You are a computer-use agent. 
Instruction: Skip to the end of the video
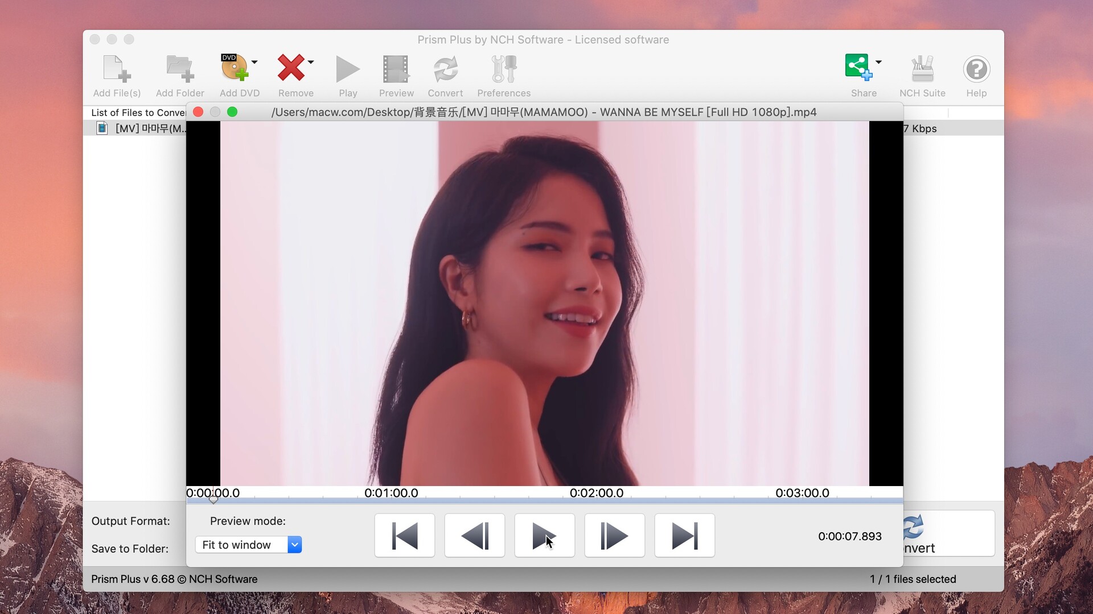tap(684, 535)
